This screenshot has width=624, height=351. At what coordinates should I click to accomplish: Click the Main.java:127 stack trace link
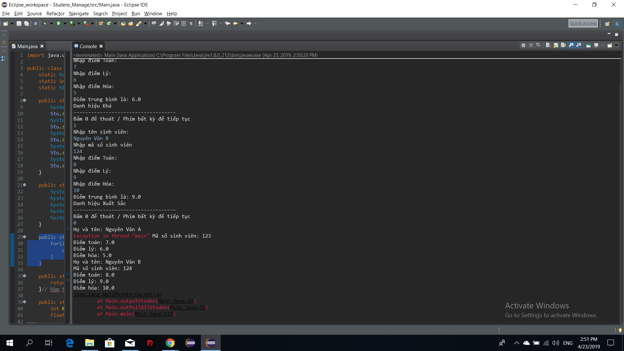coord(154,314)
